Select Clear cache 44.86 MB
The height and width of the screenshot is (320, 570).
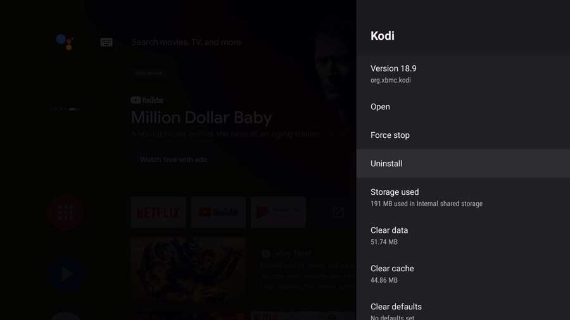coord(463,274)
